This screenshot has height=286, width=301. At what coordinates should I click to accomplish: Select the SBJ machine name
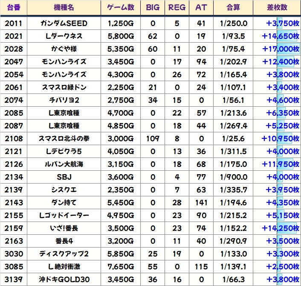64,177
